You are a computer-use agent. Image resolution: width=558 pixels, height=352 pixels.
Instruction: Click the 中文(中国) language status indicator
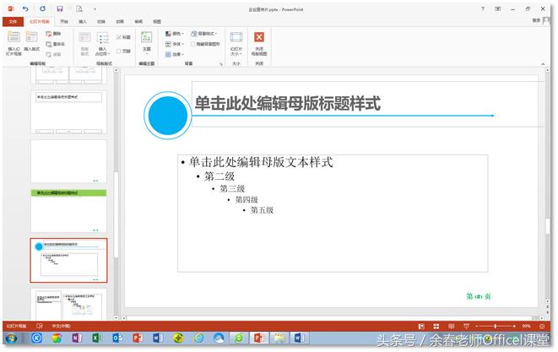tap(61, 326)
